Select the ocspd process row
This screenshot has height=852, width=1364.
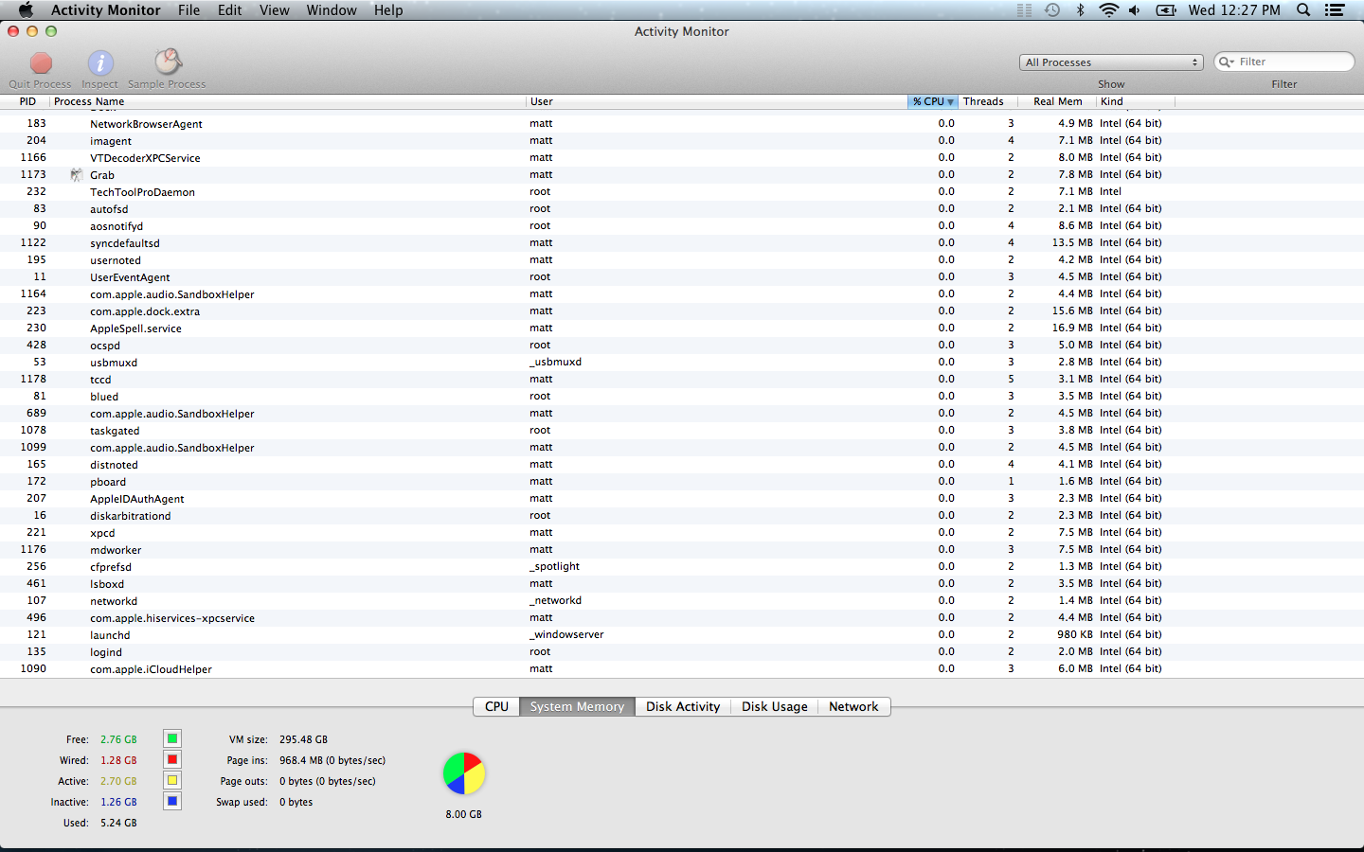(x=682, y=346)
